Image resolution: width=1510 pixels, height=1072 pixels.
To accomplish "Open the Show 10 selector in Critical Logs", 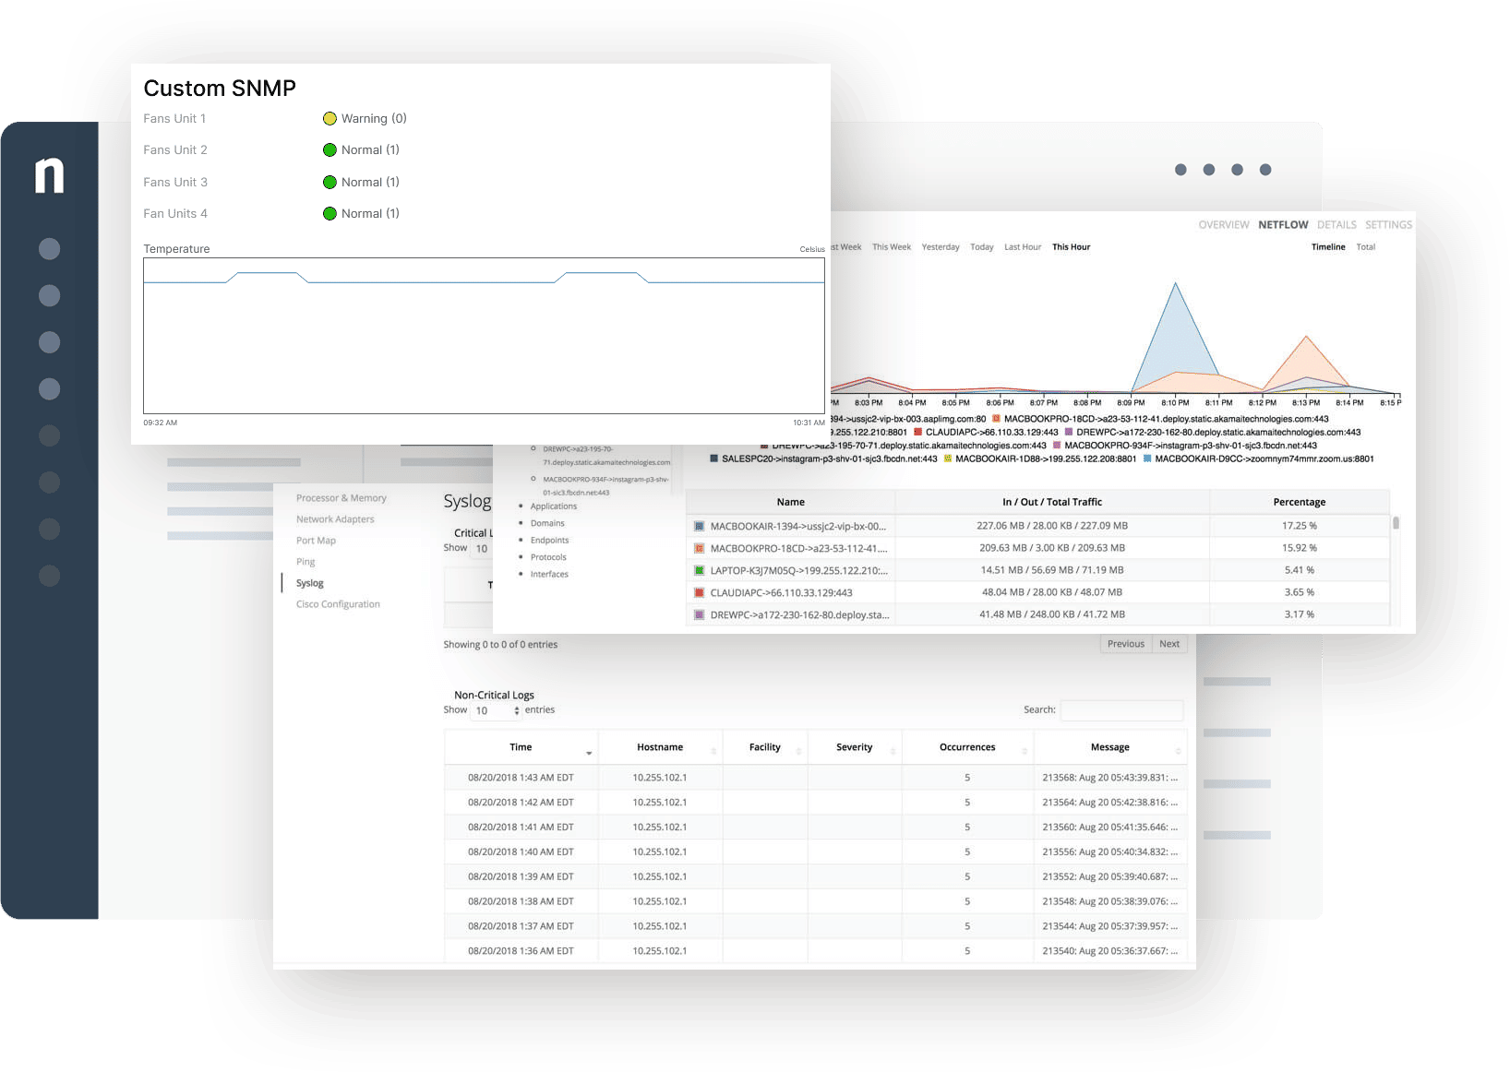I will click(x=482, y=547).
